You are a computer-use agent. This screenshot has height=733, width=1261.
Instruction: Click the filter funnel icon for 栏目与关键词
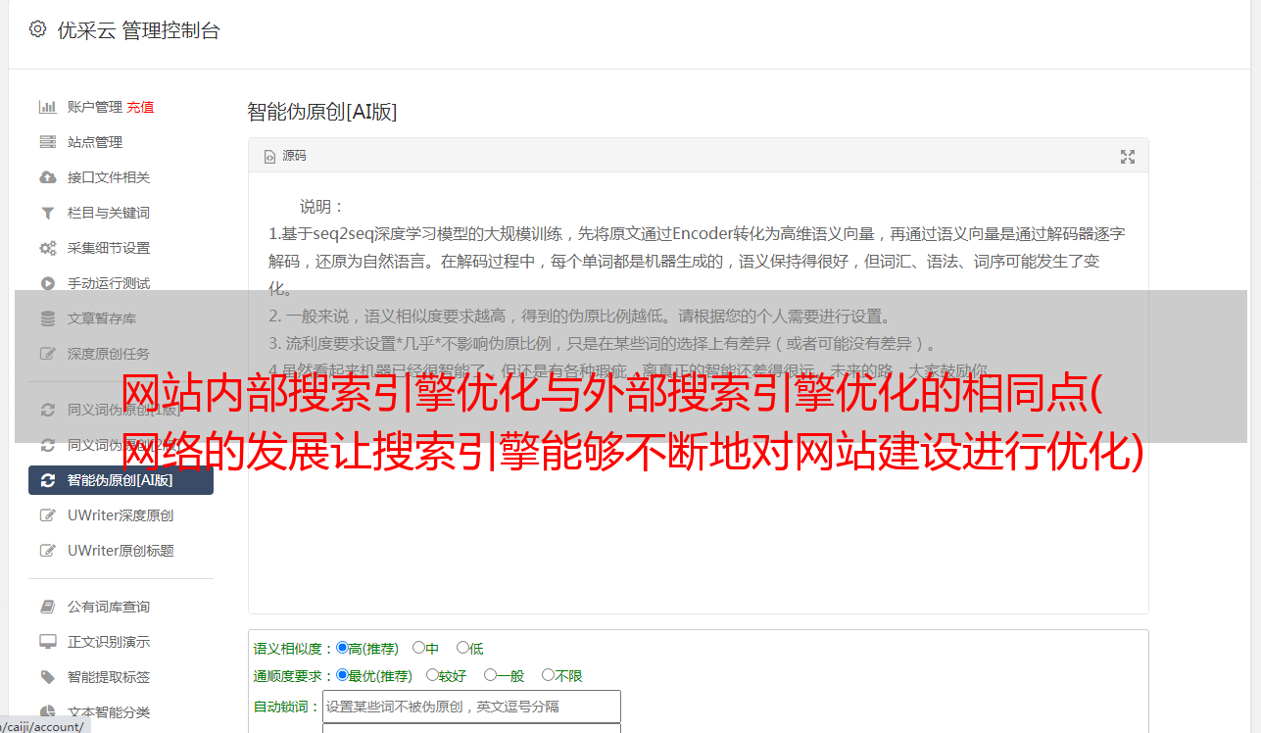[x=47, y=213]
